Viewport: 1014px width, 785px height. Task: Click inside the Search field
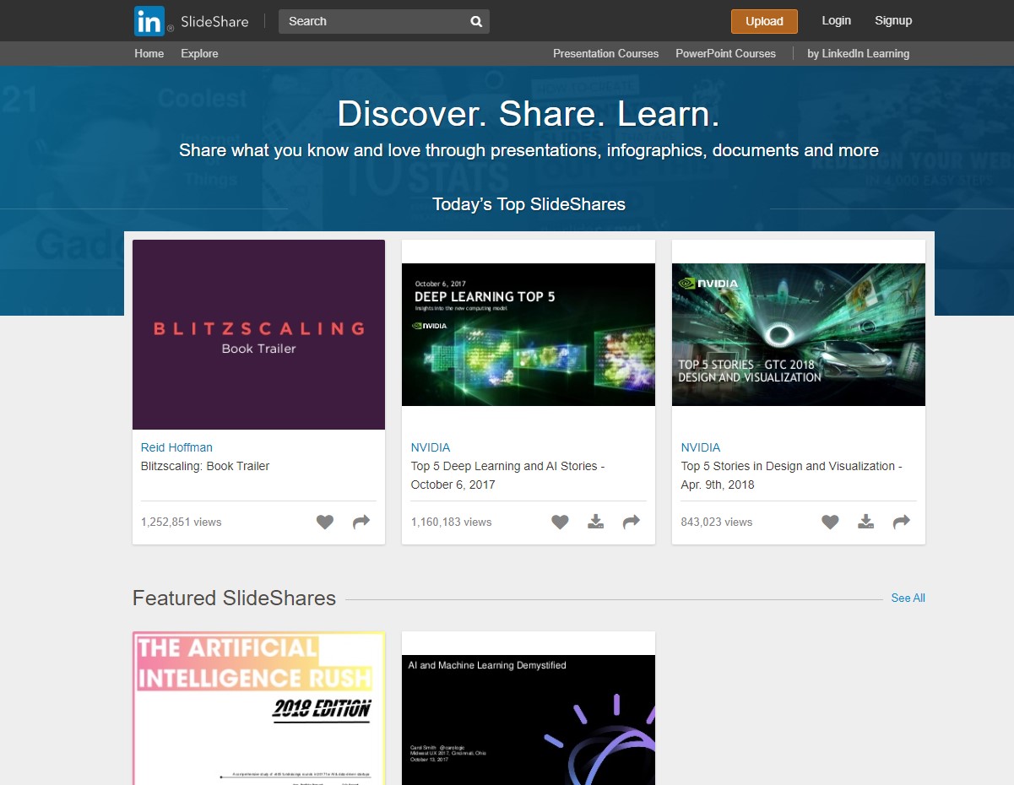tap(371, 22)
